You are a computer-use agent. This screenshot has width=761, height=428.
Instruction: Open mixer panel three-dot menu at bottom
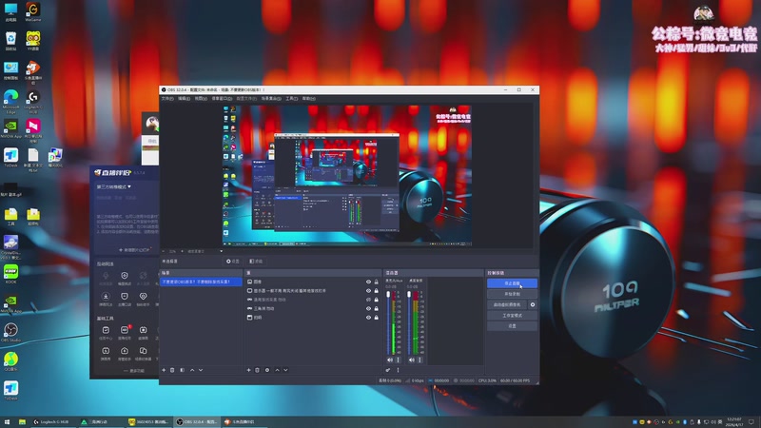[x=398, y=370]
